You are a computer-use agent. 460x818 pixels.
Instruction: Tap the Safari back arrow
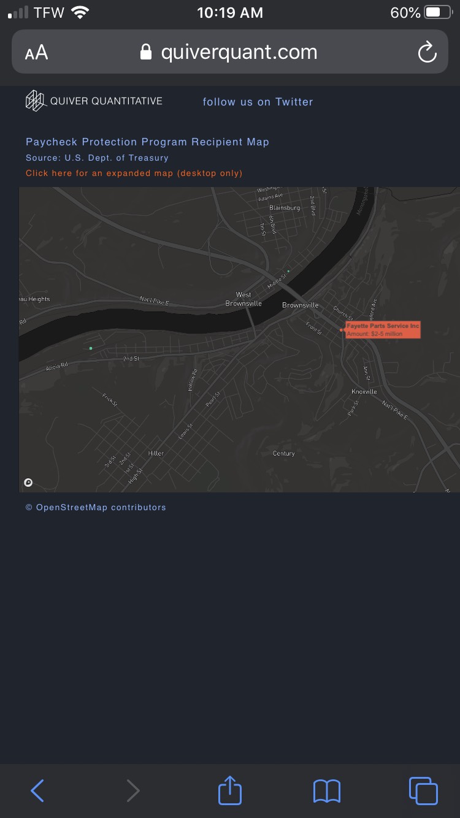click(x=37, y=790)
